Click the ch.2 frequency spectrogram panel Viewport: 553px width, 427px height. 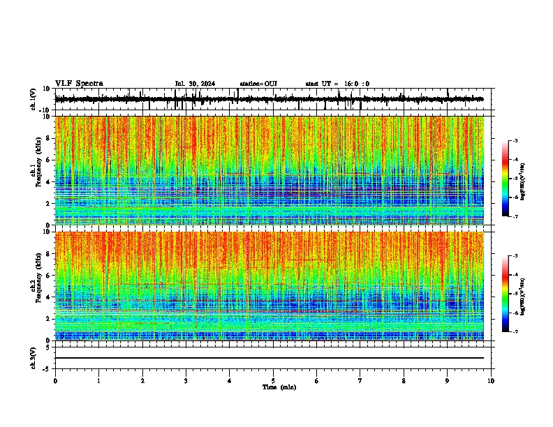(x=270, y=286)
